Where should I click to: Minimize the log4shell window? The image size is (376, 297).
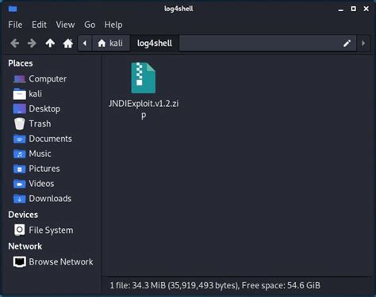click(x=341, y=10)
